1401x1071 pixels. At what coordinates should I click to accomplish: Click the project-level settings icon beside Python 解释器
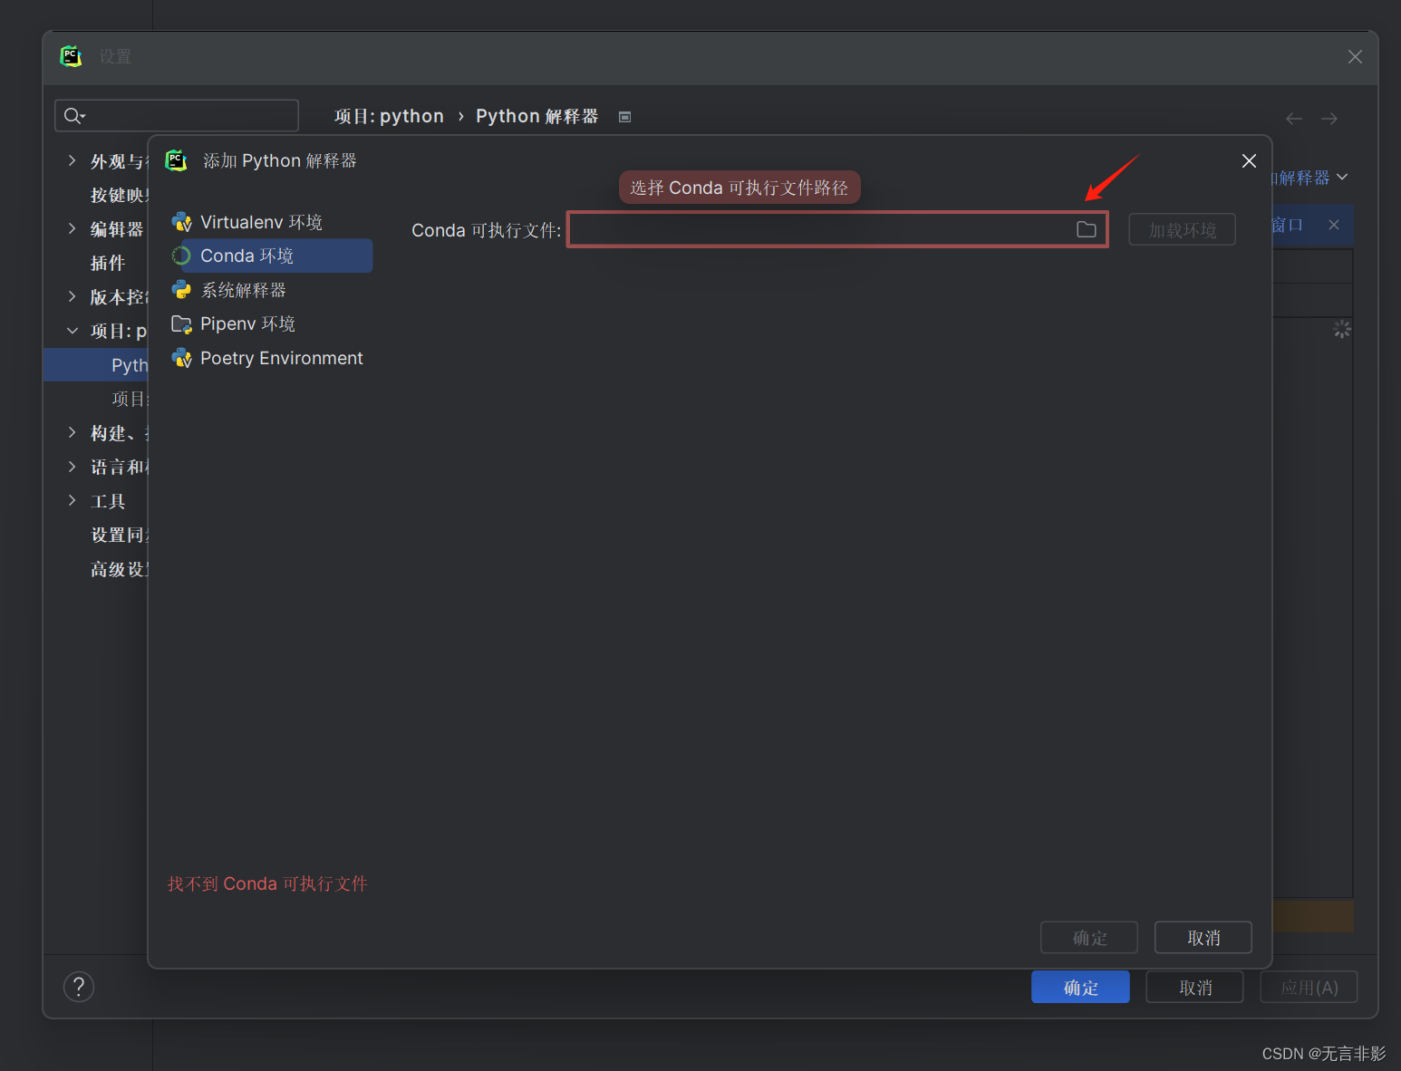[624, 117]
